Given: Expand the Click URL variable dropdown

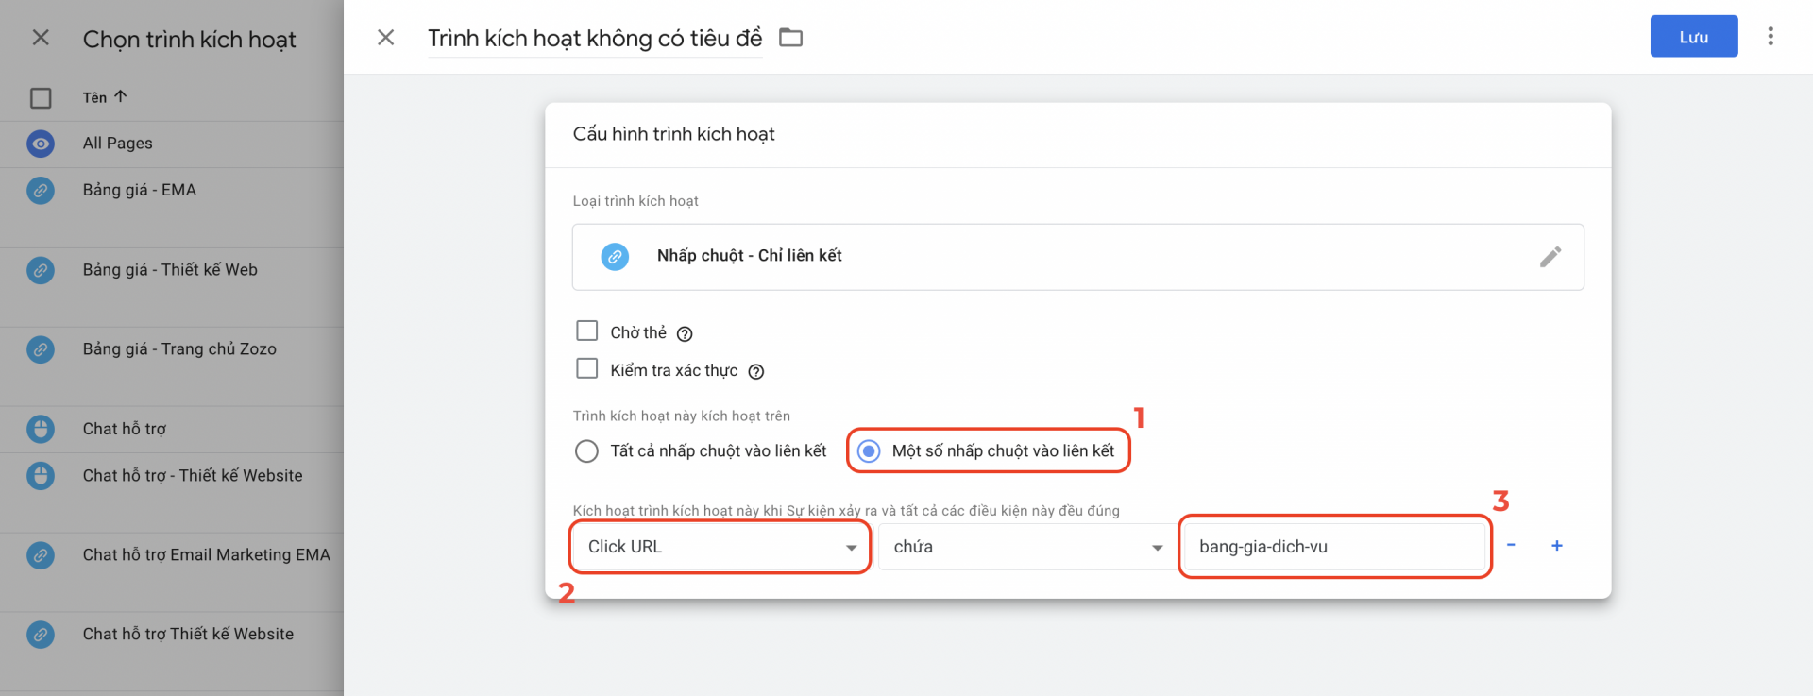Looking at the screenshot, I should 720,547.
